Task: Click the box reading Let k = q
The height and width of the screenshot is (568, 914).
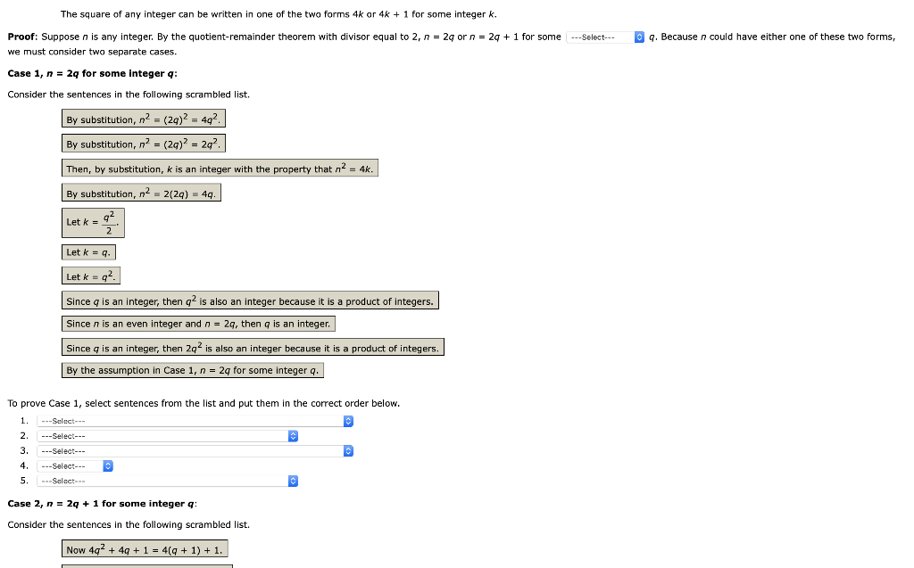Action: pos(89,251)
